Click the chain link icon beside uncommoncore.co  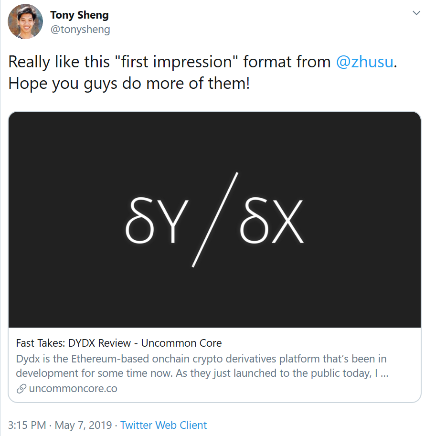21,389
